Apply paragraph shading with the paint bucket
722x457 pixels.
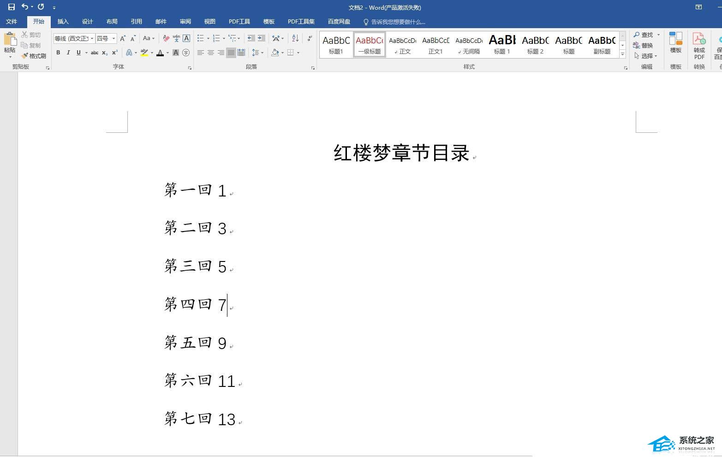pos(275,53)
